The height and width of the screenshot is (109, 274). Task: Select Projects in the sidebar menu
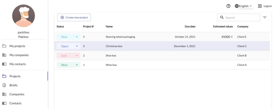point(15,76)
